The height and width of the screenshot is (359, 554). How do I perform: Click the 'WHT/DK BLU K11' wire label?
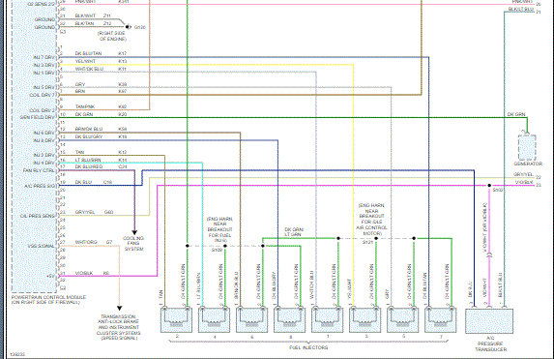[x=101, y=69]
